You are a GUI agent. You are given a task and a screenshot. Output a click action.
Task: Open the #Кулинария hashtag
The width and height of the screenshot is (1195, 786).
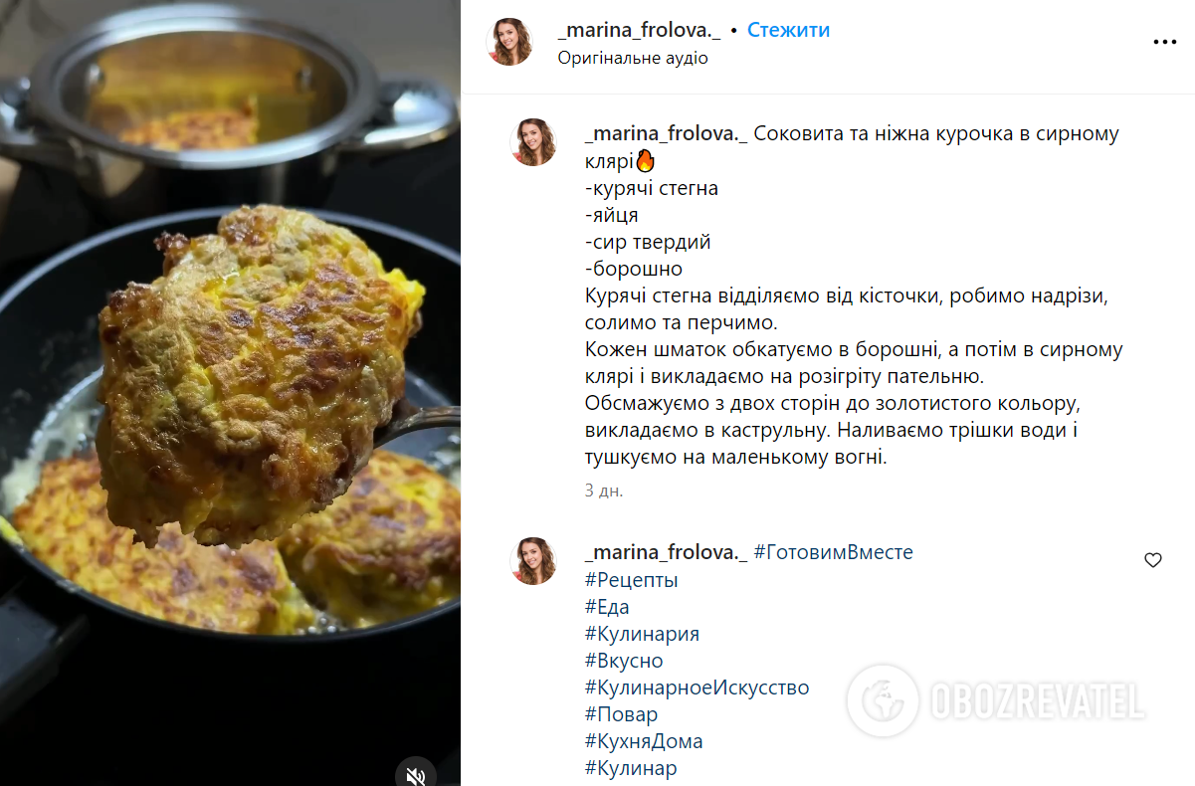click(642, 633)
